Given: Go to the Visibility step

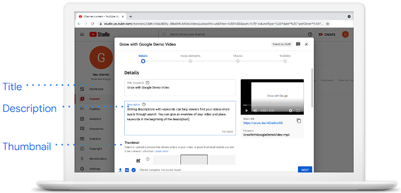Looking at the screenshot, I should 285,58.
